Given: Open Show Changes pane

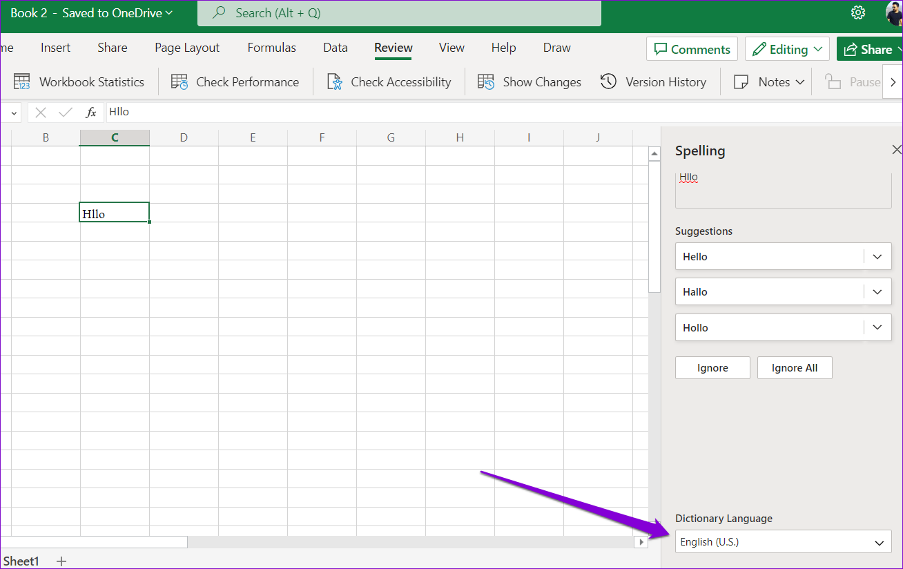Looking at the screenshot, I should (x=530, y=81).
